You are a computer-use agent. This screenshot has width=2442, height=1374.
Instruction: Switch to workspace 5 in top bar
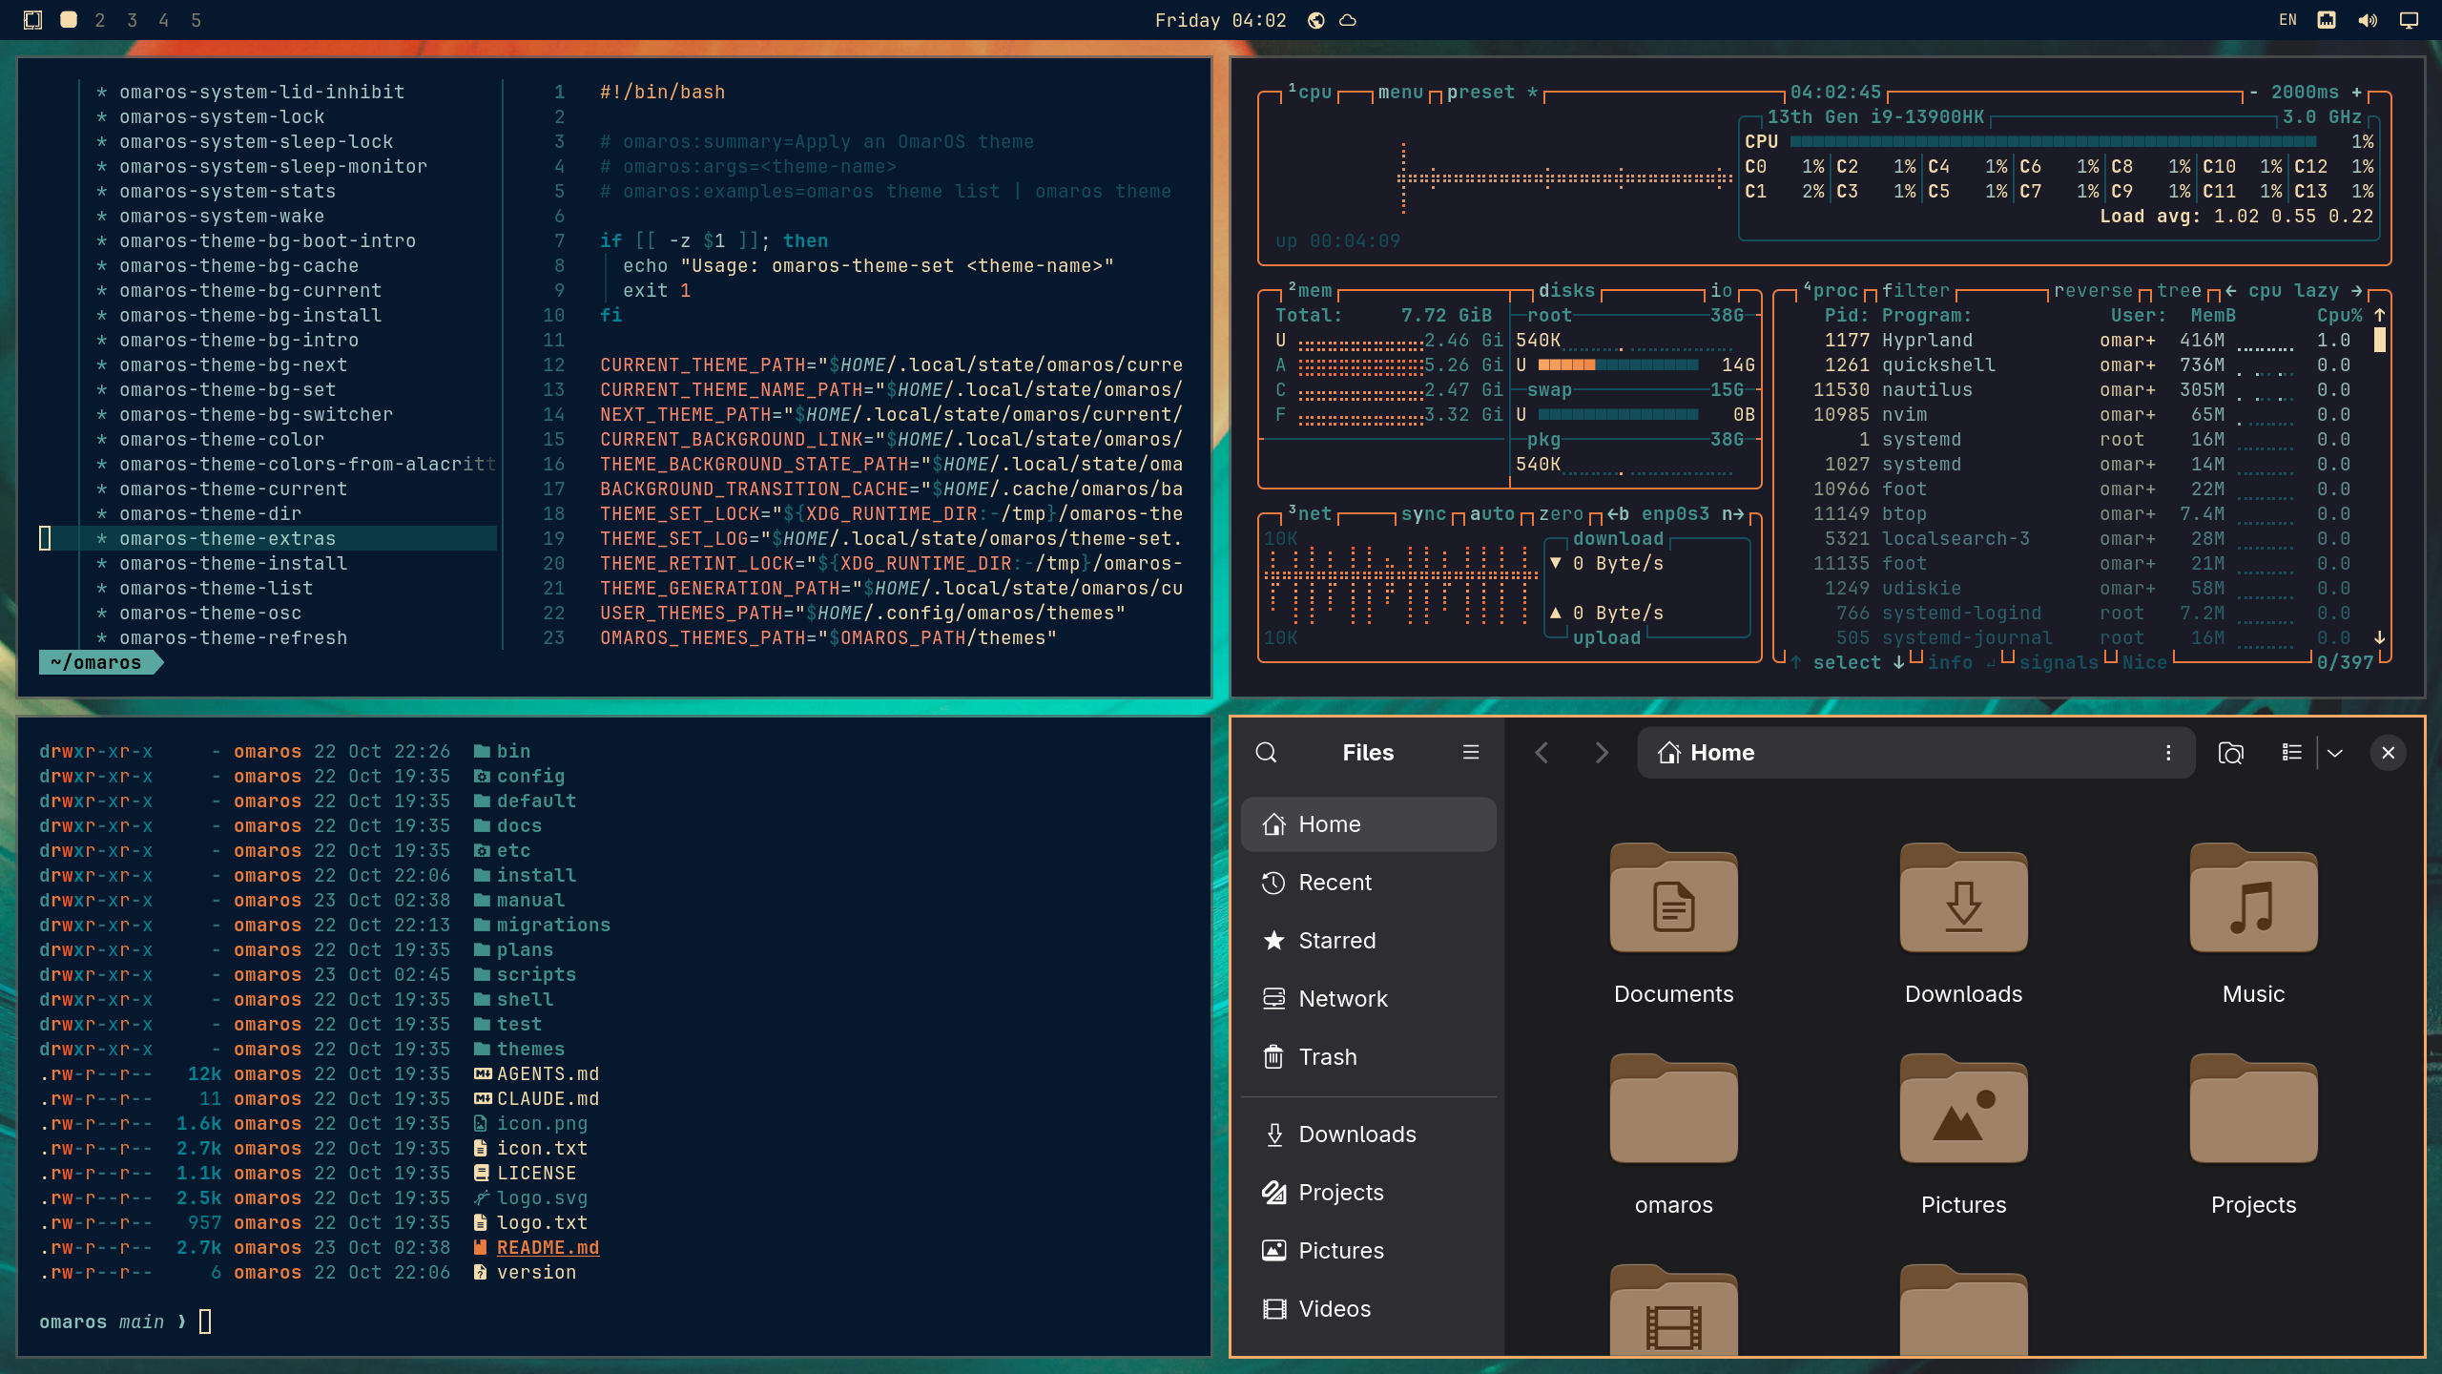click(197, 20)
